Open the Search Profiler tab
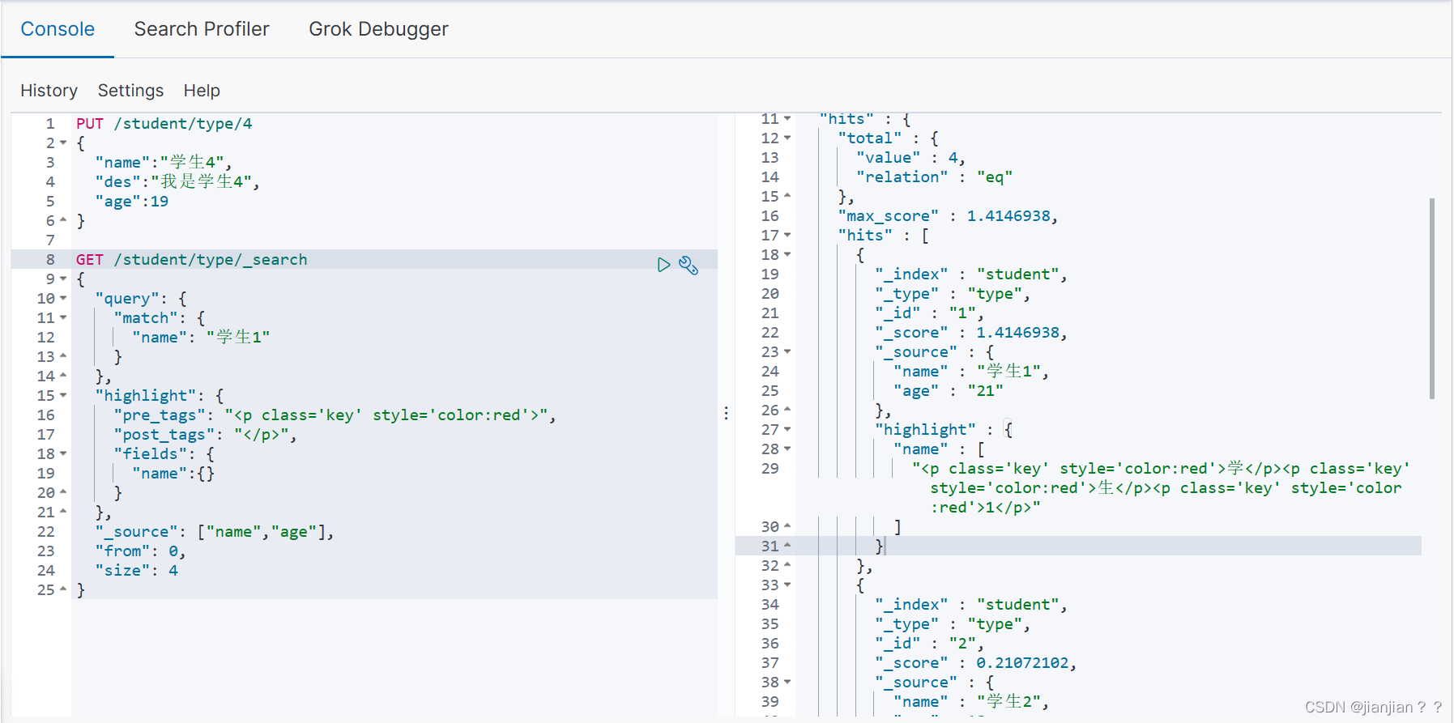Image resolution: width=1454 pixels, height=723 pixels. pyautogui.click(x=202, y=29)
